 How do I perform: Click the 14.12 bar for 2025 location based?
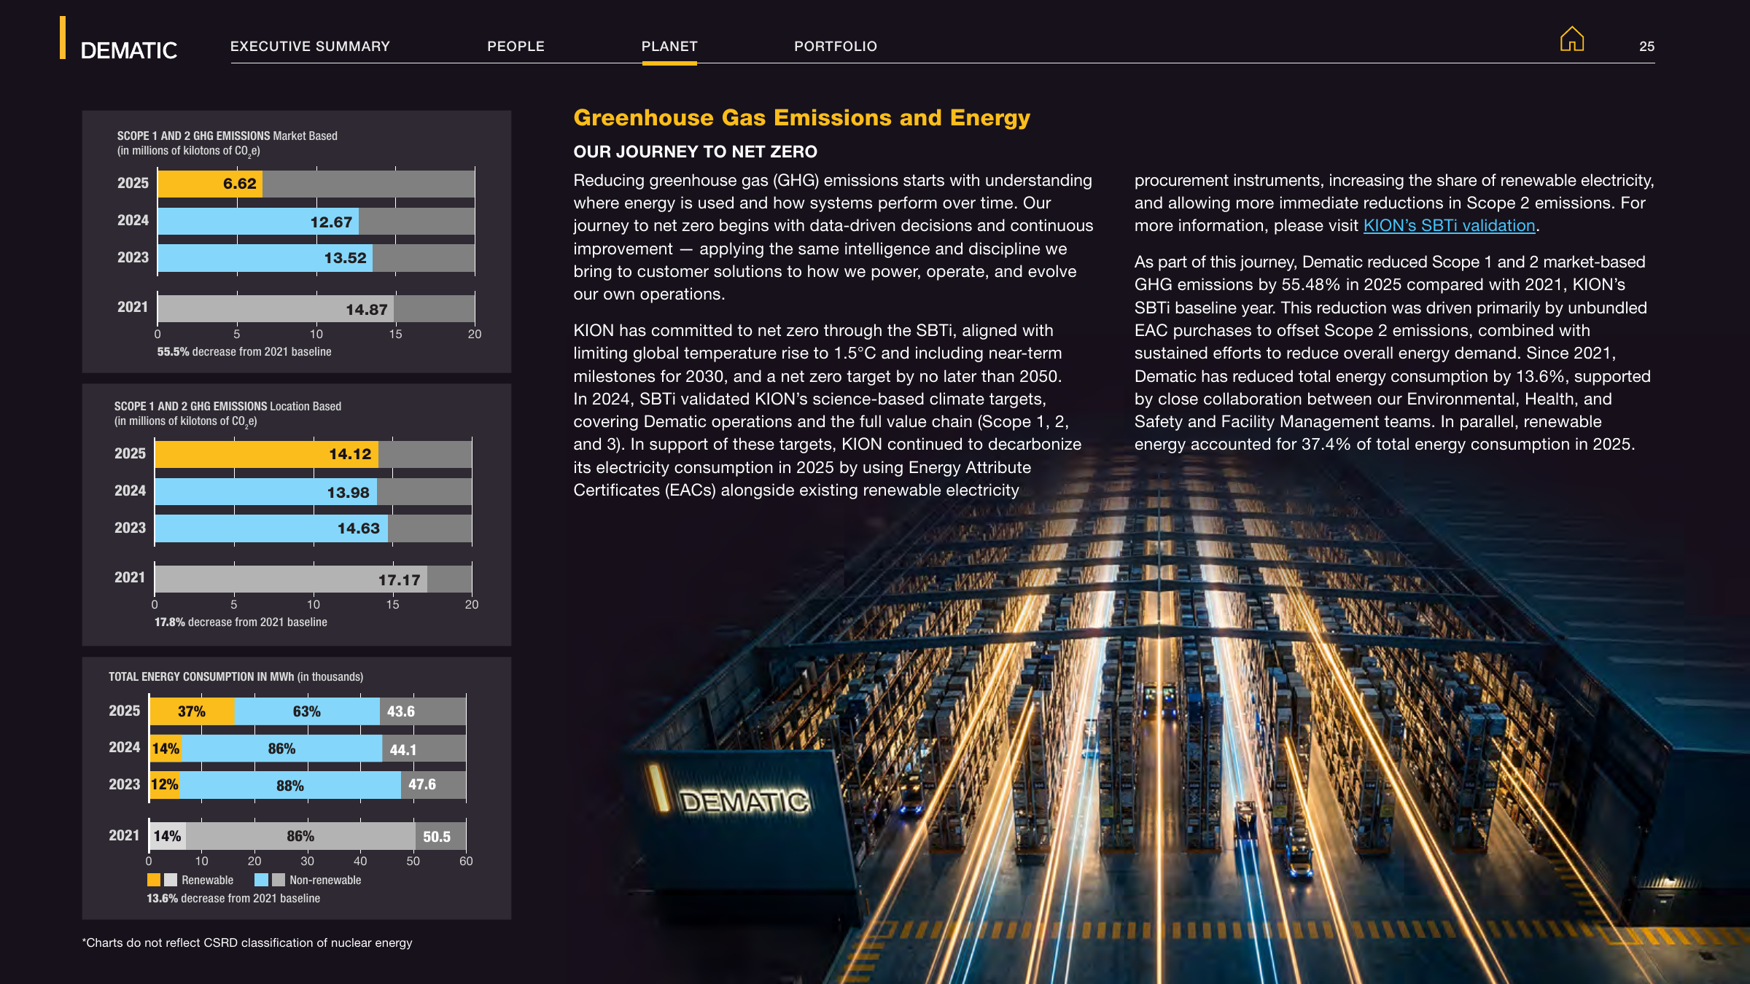[x=266, y=453]
